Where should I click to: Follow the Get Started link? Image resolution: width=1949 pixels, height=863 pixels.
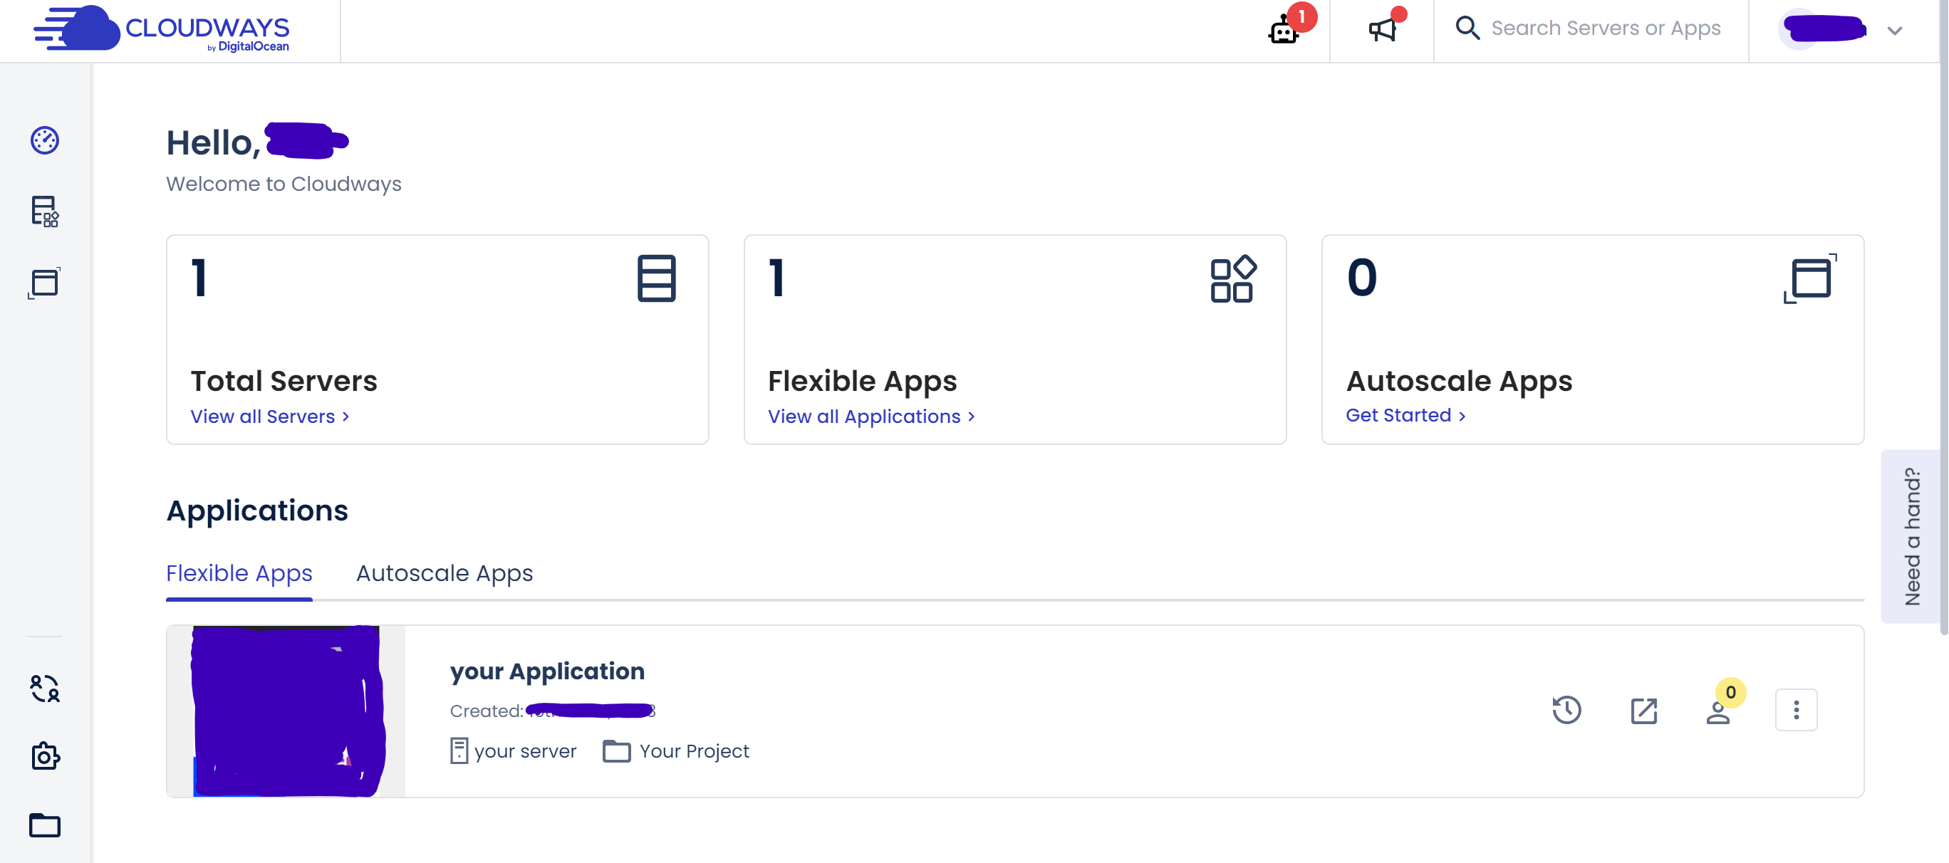tap(1405, 415)
